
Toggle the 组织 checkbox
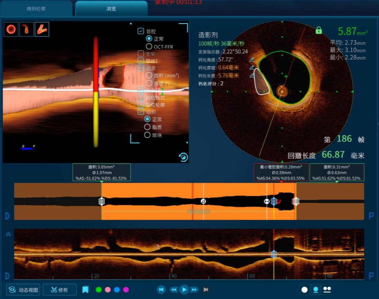[141, 112]
